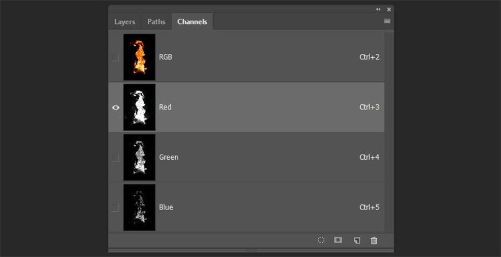Select the Red channel thumbnail
The image size is (501, 257).
pos(139,108)
